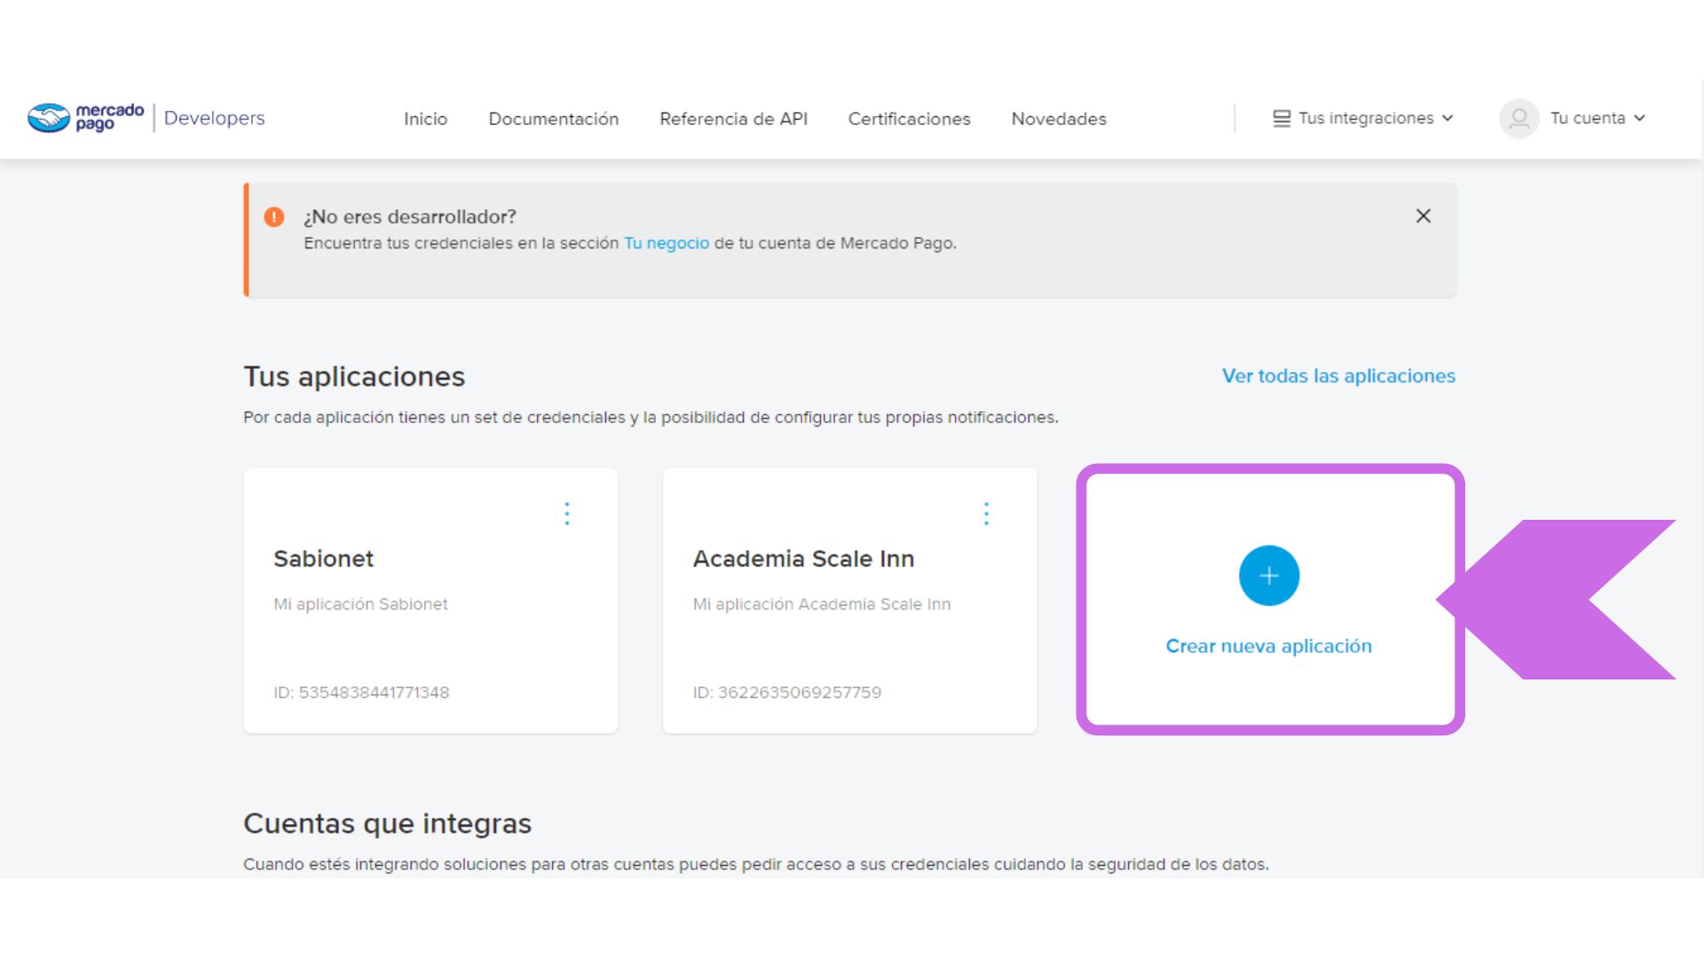
Task: Open the Sabionet card options menu
Action: point(567,514)
